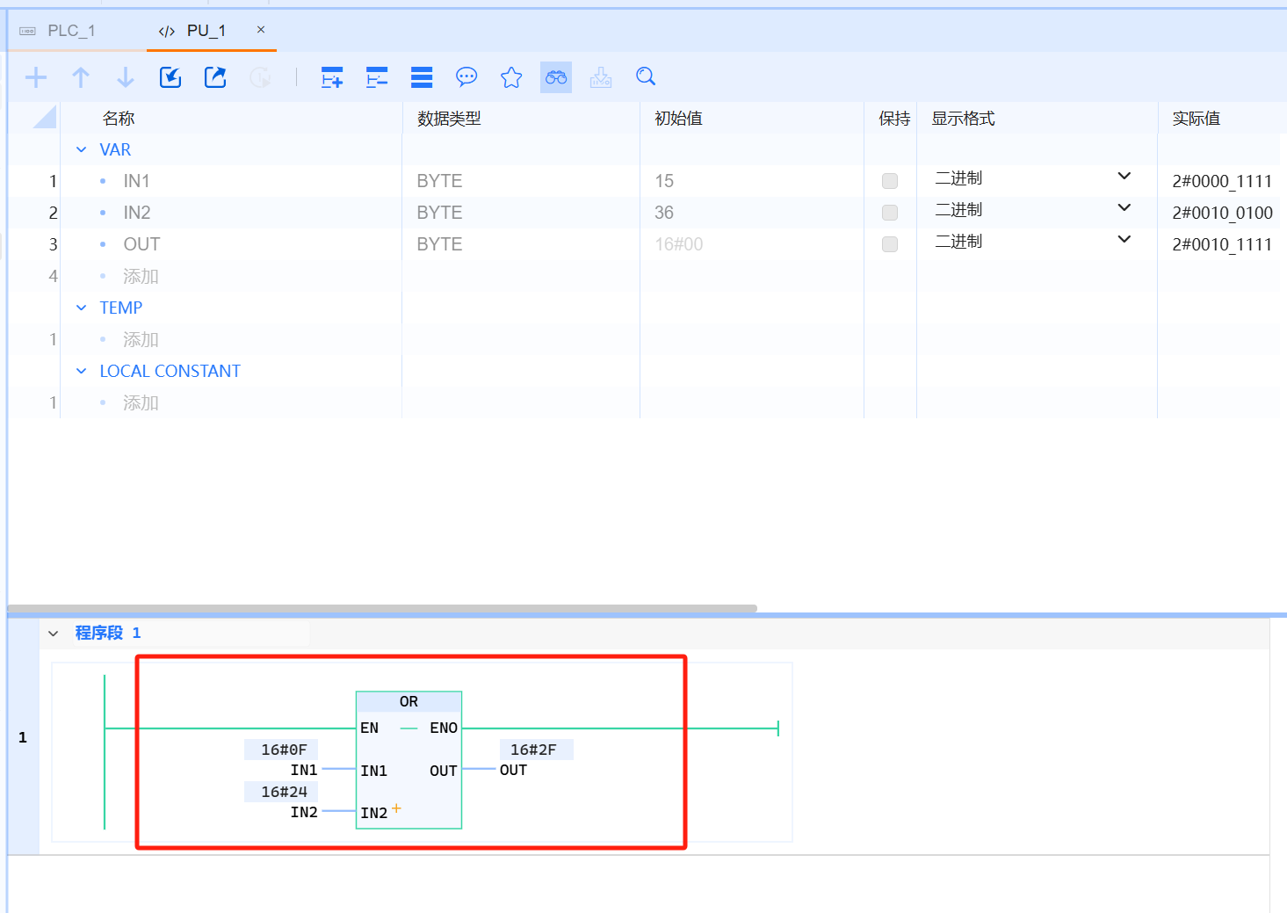Enable the retain checkbox for IN1
This screenshot has height=913, width=1287.
890,181
